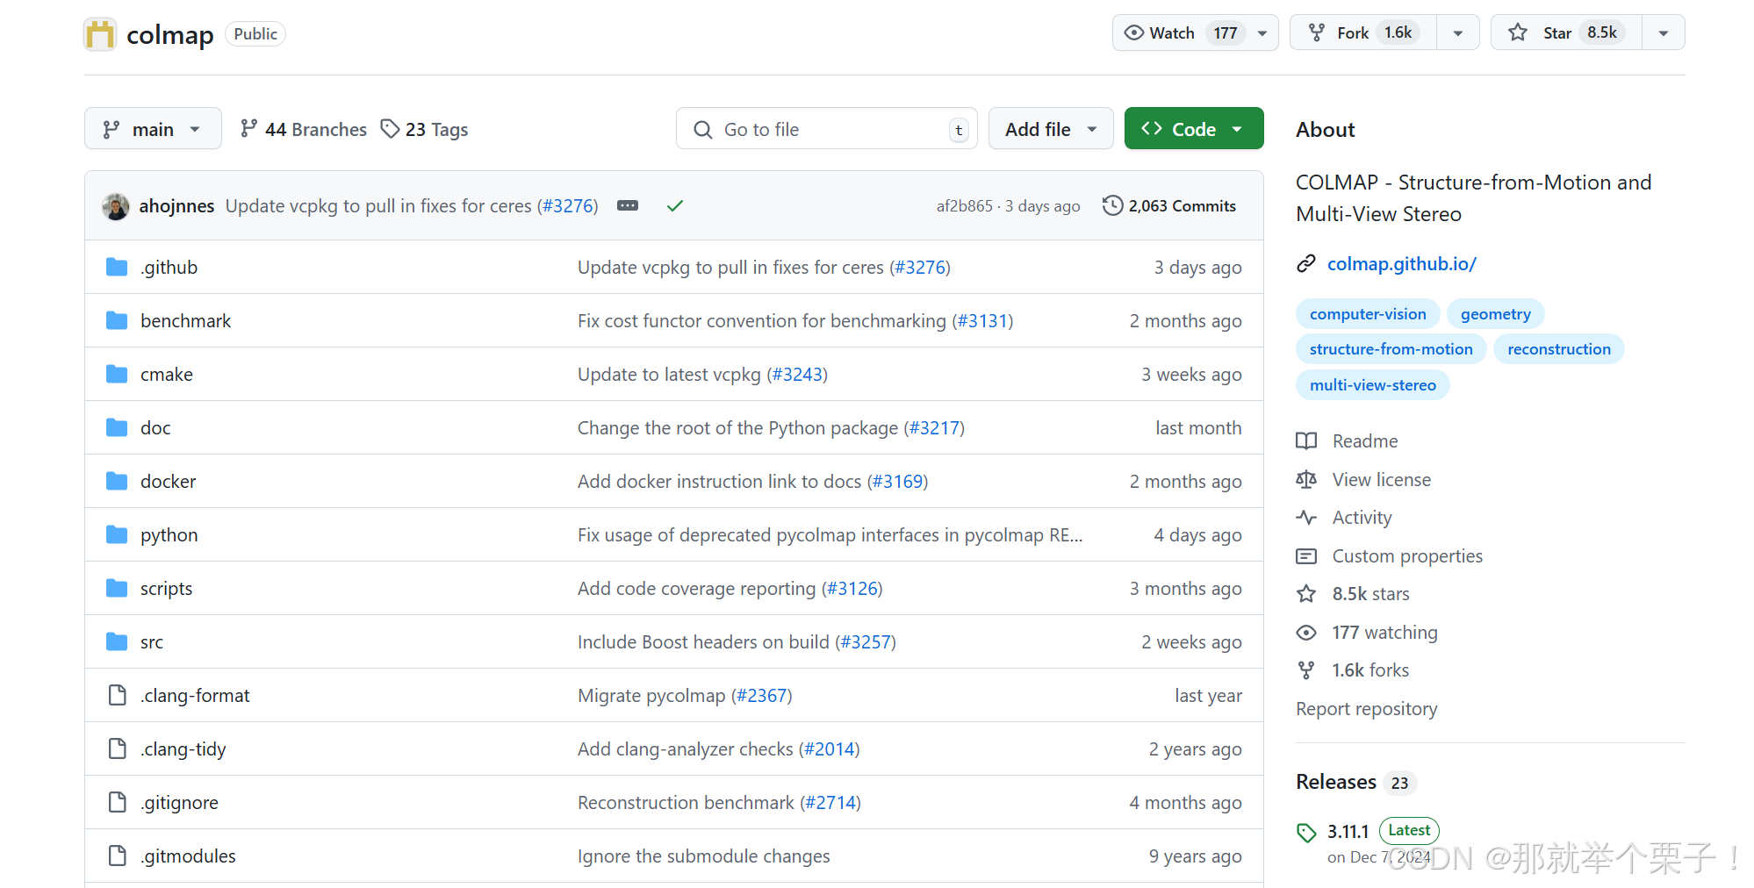Click the green commit status checkmark

click(x=675, y=206)
